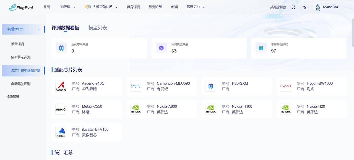Click the lvyuan233 user avatar

click(317, 7)
